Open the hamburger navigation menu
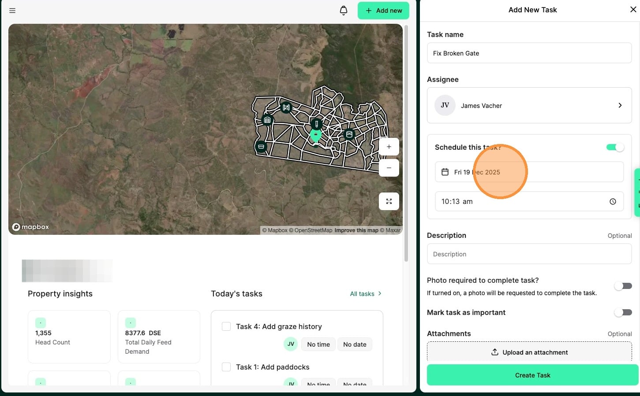This screenshot has width=640, height=396. pyautogui.click(x=12, y=11)
